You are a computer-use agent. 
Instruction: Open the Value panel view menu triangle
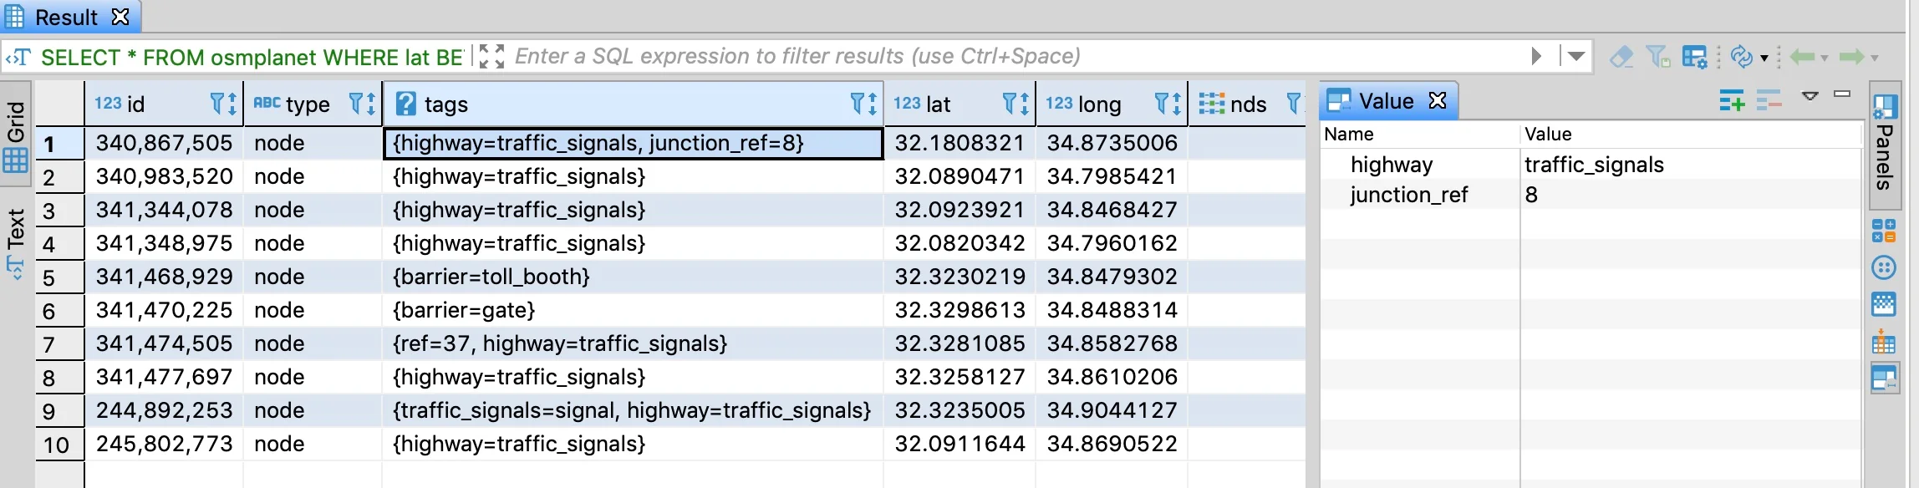[x=1810, y=96]
